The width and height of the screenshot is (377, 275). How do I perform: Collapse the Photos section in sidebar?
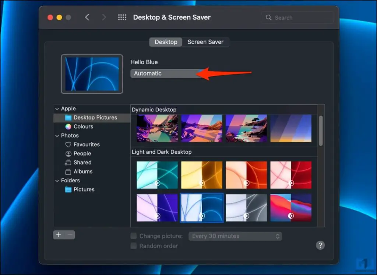(x=57, y=135)
